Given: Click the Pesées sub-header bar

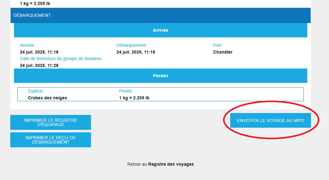Looking at the screenshot, I should (160, 76).
